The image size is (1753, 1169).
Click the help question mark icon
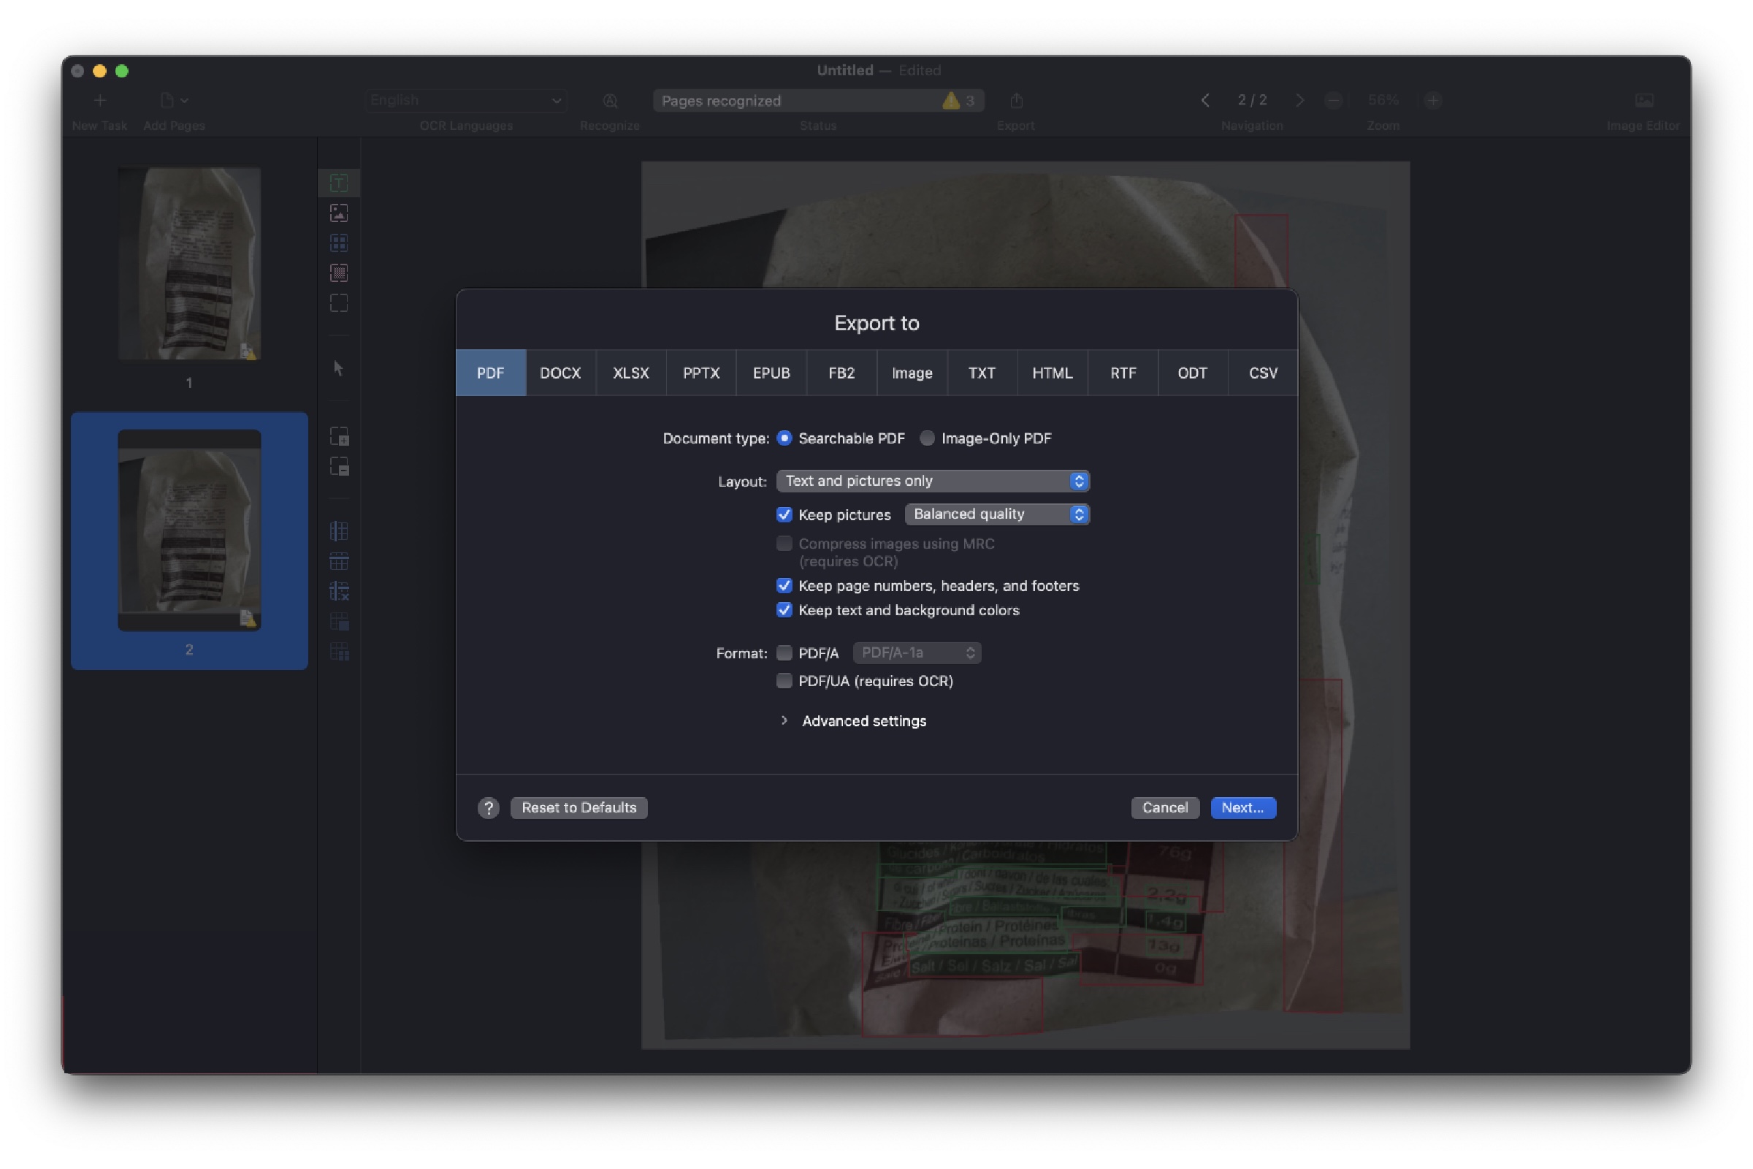tap(488, 807)
